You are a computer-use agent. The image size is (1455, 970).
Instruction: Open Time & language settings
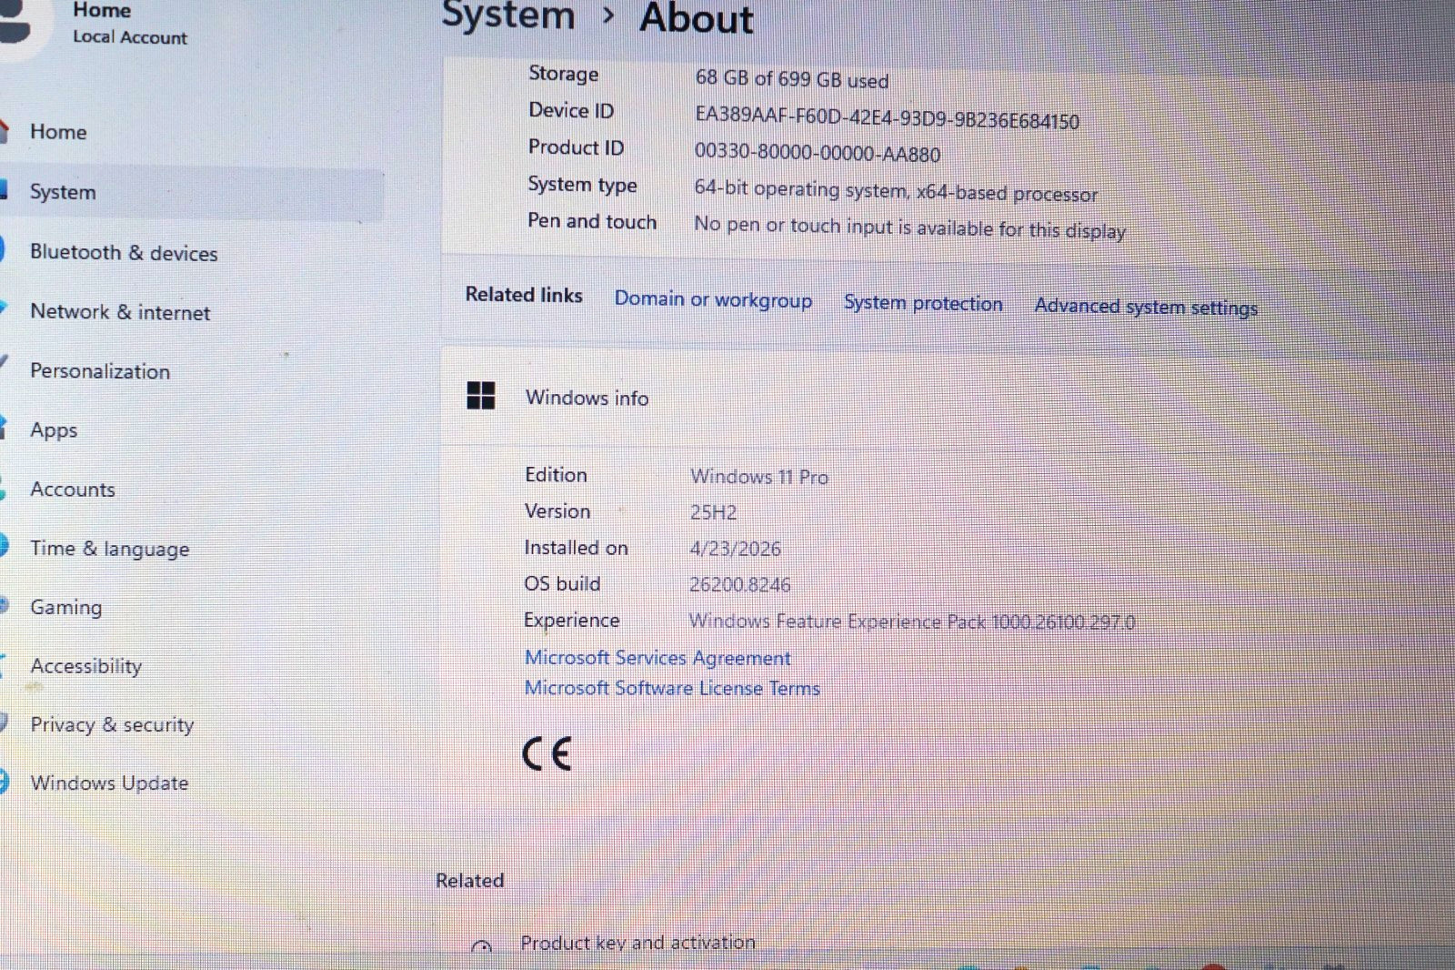pos(109,549)
